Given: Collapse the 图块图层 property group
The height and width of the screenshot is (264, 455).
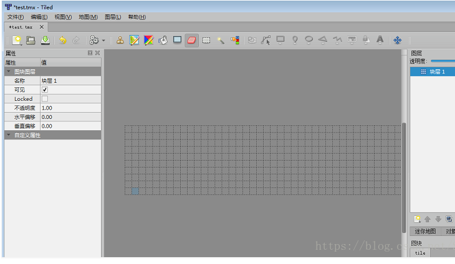Looking at the screenshot, I should tap(9, 71).
